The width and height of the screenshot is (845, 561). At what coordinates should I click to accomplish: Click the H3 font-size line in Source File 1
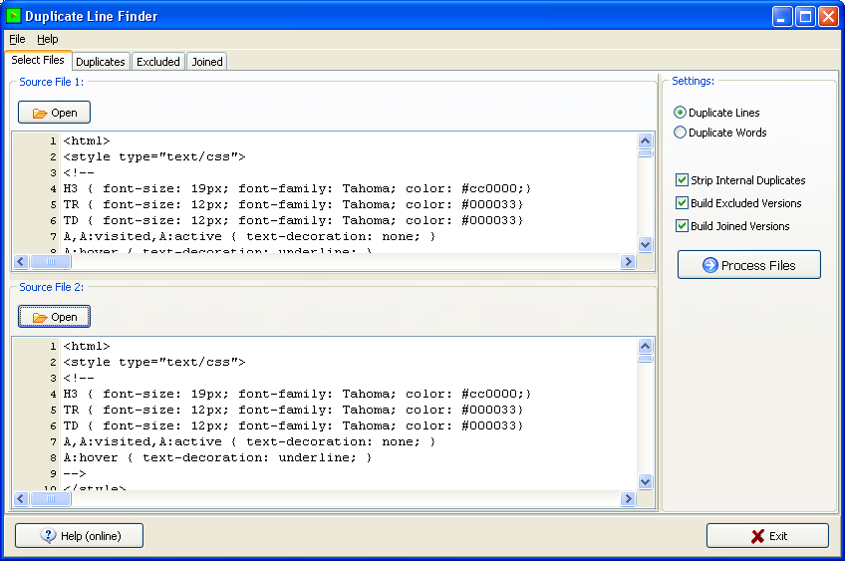click(298, 188)
